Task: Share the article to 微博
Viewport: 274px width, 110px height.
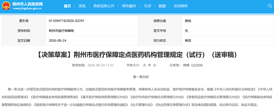Action: pyautogui.click(x=186, y=65)
